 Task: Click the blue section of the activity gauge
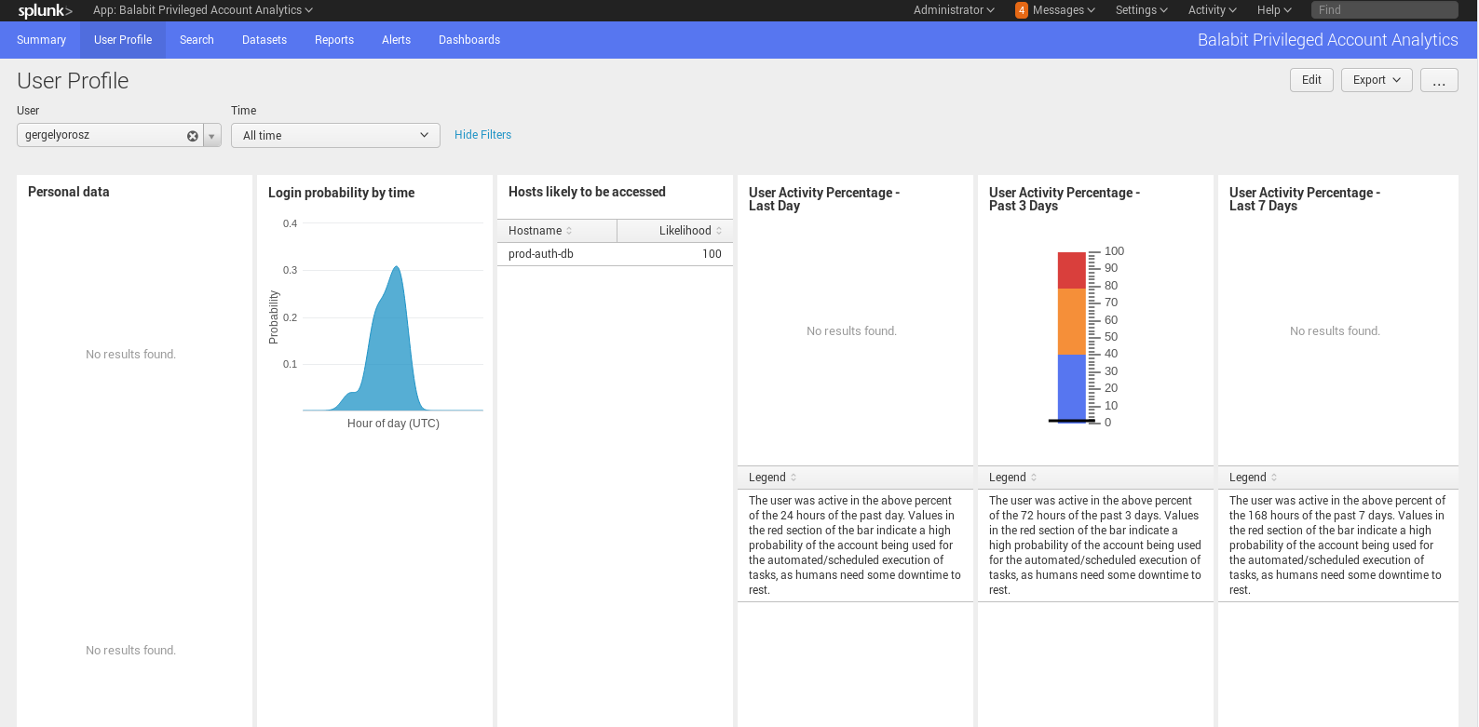(1072, 387)
